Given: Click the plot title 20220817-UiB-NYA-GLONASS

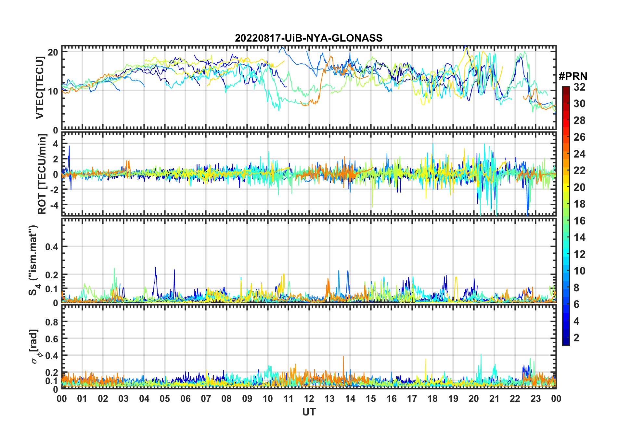Looking at the screenshot, I should point(309,38).
